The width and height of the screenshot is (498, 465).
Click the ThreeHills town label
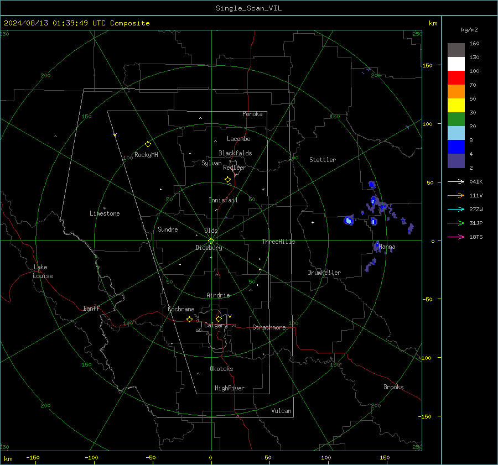278,242
